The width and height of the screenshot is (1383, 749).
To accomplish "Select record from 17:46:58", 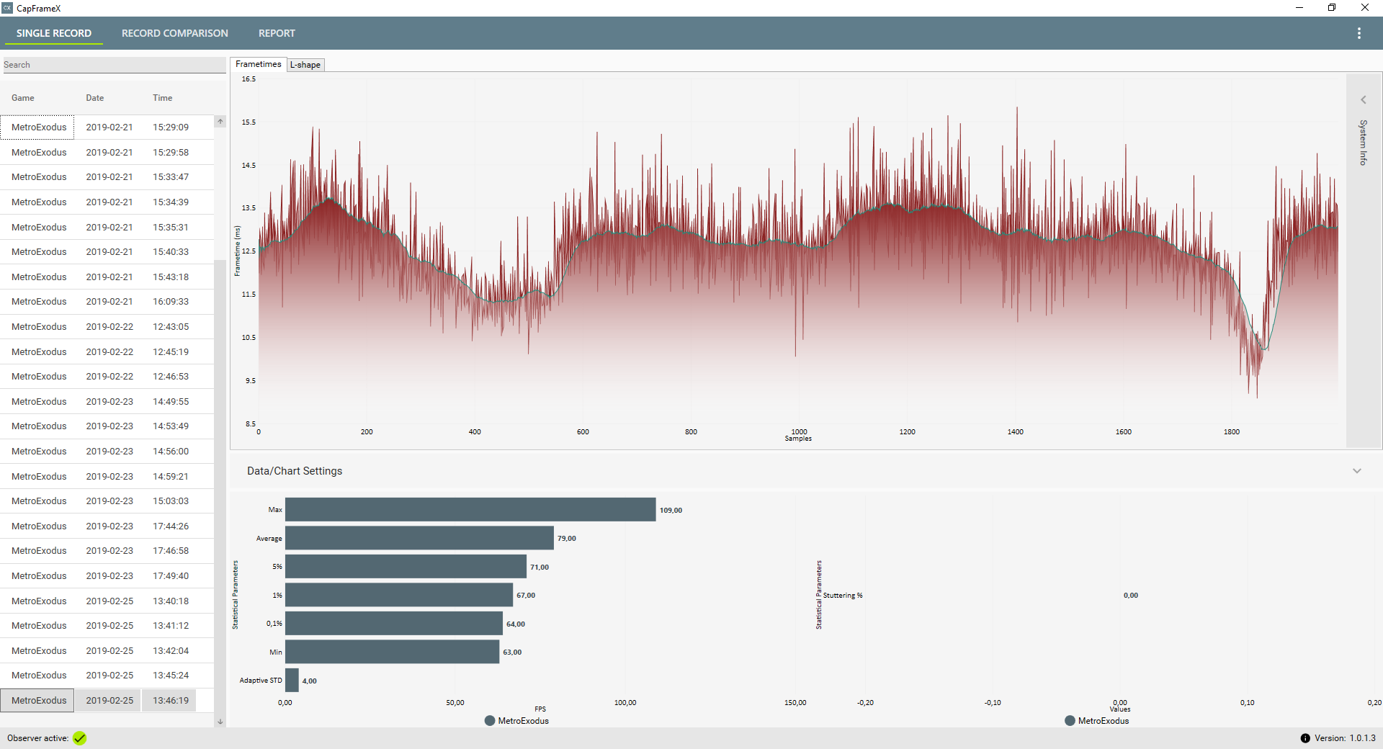I will click(107, 551).
